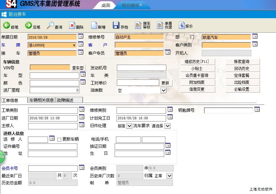The height and width of the screenshot is (194, 276).
Task: Click the 单据作废 void document icon
Action: [160, 25]
